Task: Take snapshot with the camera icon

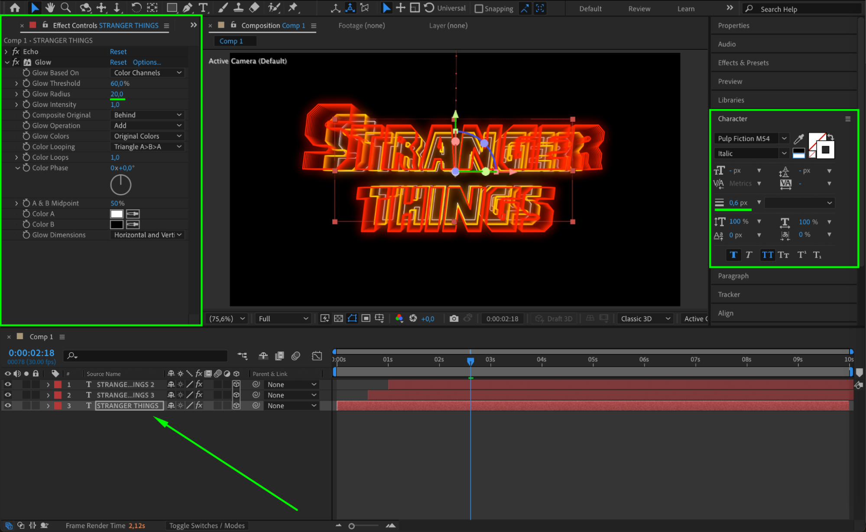Action: 454,318
